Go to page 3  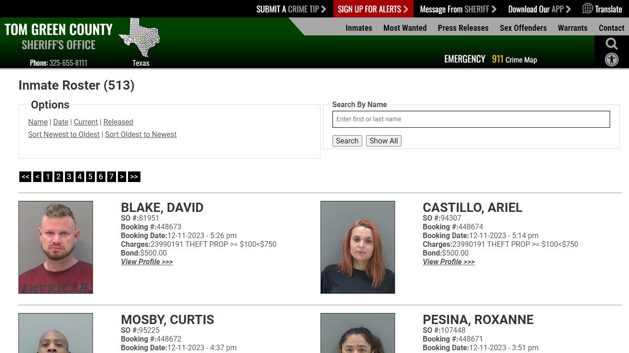[69, 176]
